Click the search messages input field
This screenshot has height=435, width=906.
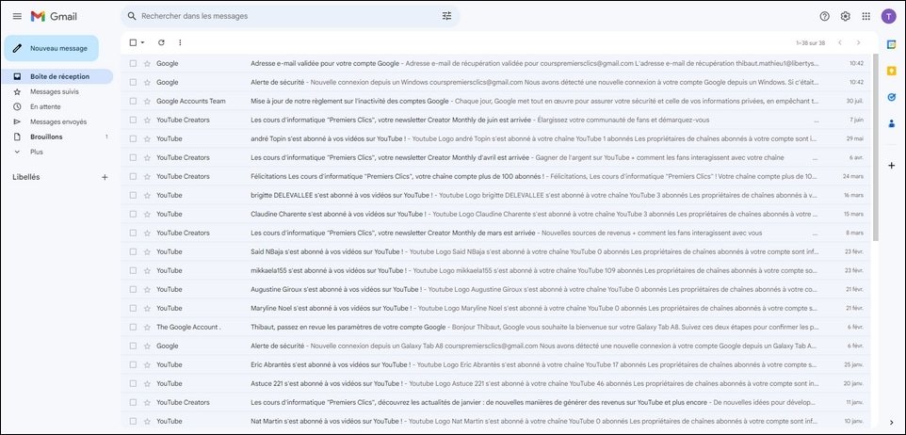click(x=289, y=16)
